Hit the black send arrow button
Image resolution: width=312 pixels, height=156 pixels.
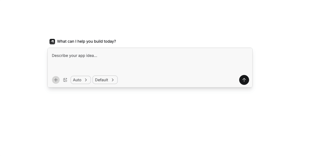tap(244, 80)
